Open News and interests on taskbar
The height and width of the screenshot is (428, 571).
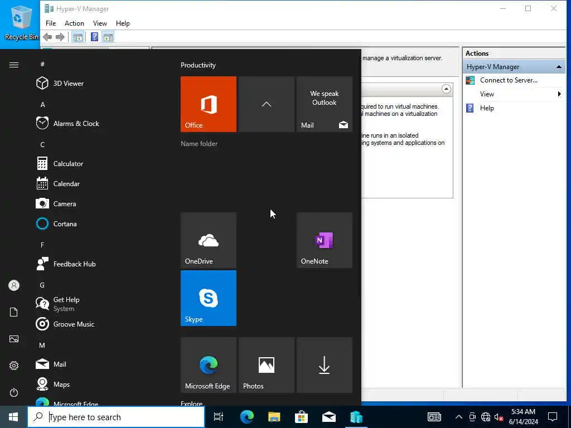(434, 417)
